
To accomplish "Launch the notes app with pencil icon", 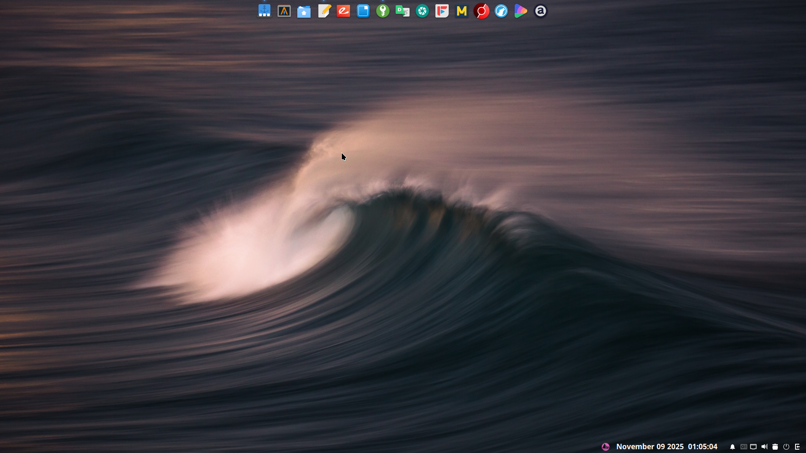I will click(324, 11).
